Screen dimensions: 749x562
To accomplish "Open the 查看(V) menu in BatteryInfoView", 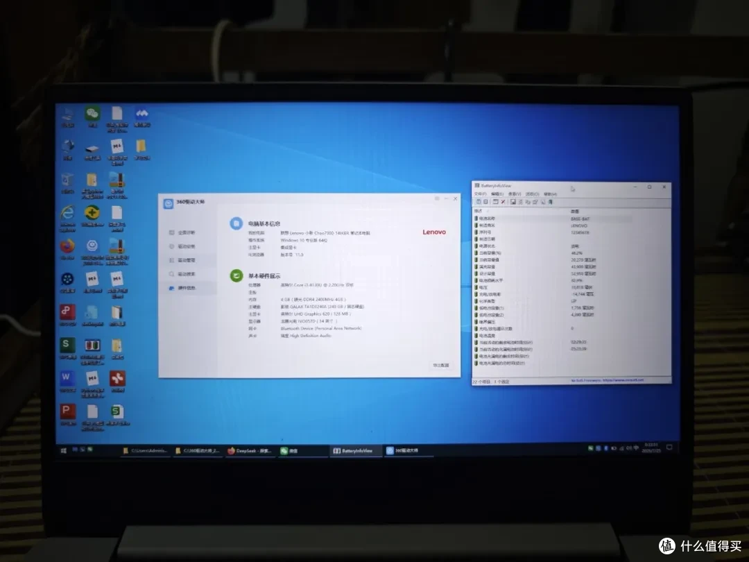I will point(515,194).
